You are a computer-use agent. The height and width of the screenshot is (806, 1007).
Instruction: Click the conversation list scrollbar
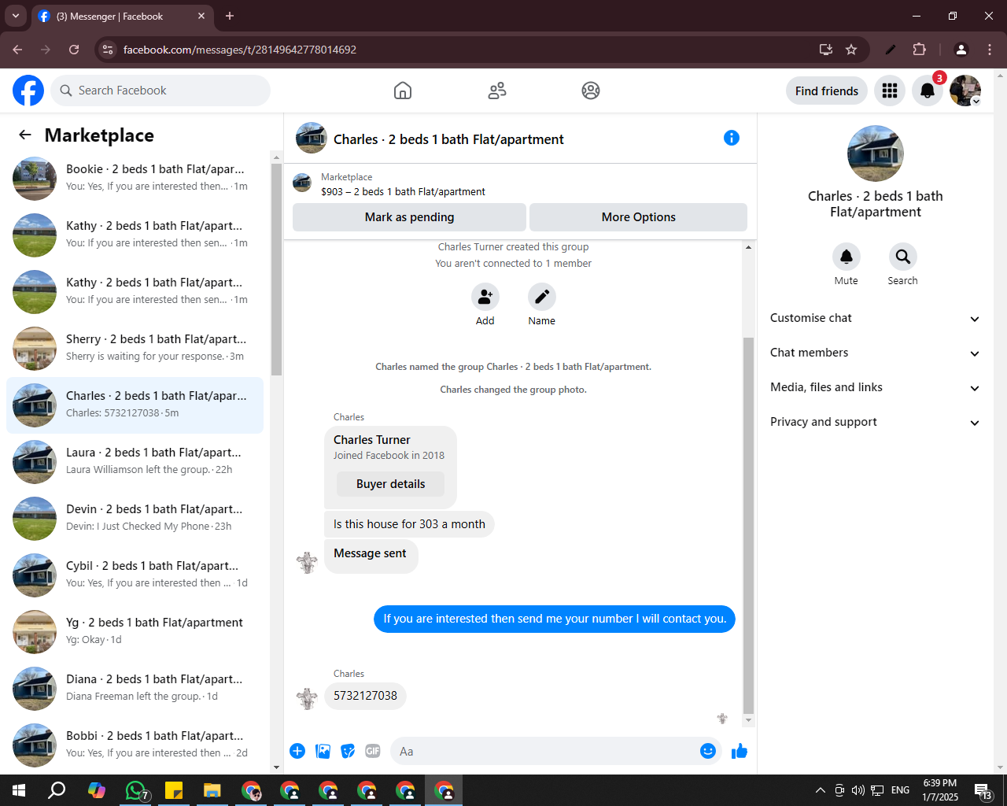(x=276, y=269)
